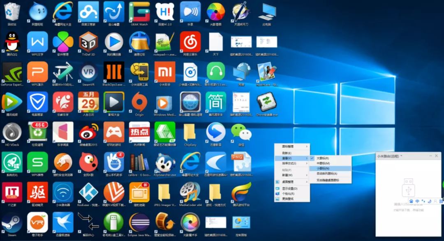
Task: Toggle double-click to hide desktop icons
Action: click(331, 180)
